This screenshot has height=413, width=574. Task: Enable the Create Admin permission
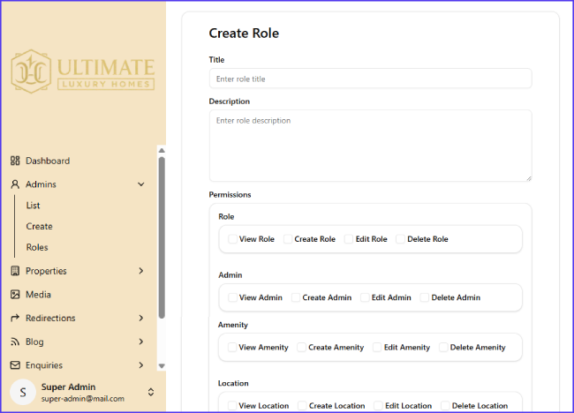click(x=296, y=297)
